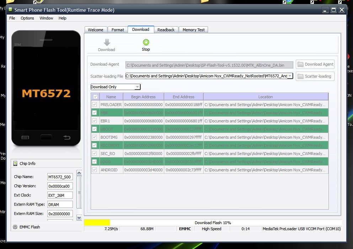Click the Smart Phone Flash Tool title icon
Viewport: 353px width, 249px height.
tap(10, 10)
